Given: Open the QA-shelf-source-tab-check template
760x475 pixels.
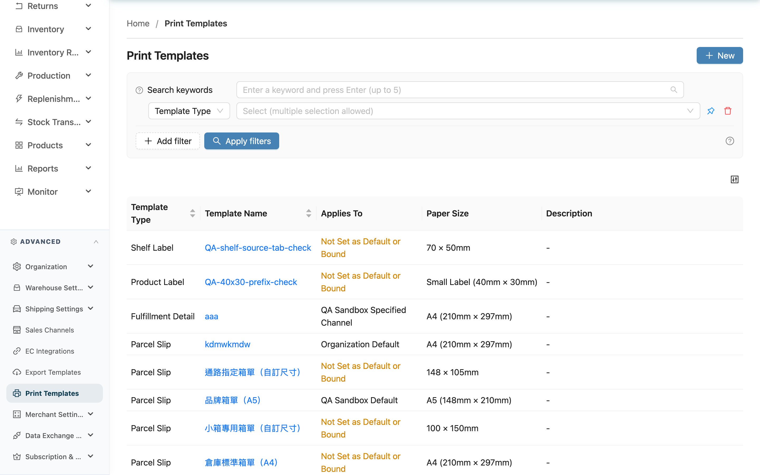Looking at the screenshot, I should pos(258,248).
